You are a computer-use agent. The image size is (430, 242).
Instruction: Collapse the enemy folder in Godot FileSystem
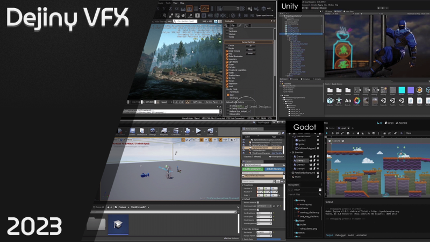pyautogui.click(x=294, y=200)
